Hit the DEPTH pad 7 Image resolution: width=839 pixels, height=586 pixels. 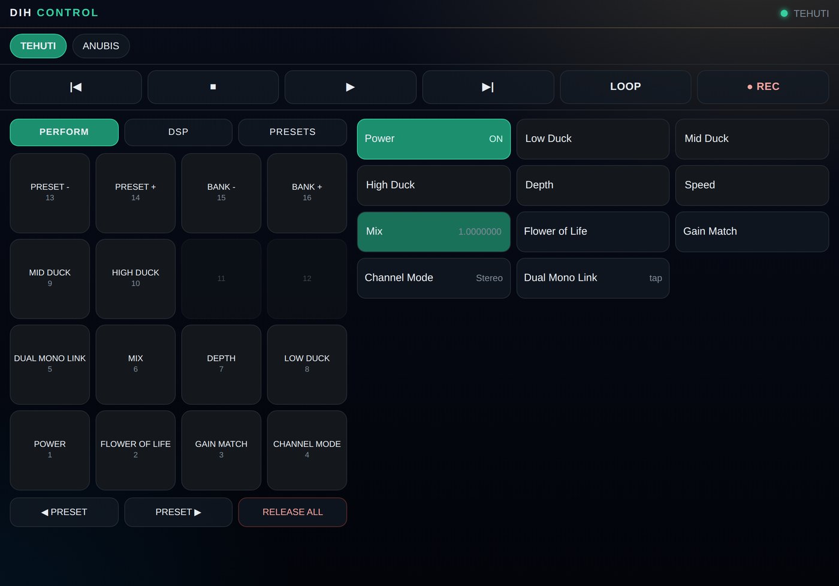(221, 365)
